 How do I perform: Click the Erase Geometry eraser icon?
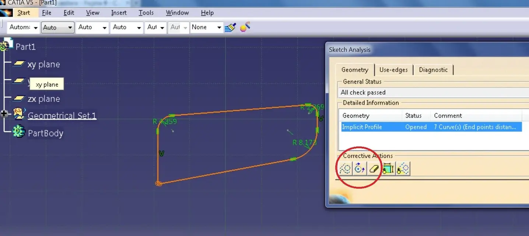tap(374, 169)
